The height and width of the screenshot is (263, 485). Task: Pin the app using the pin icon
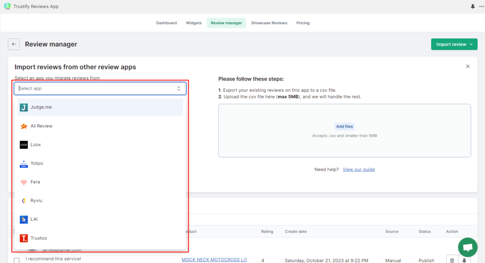[x=473, y=7]
